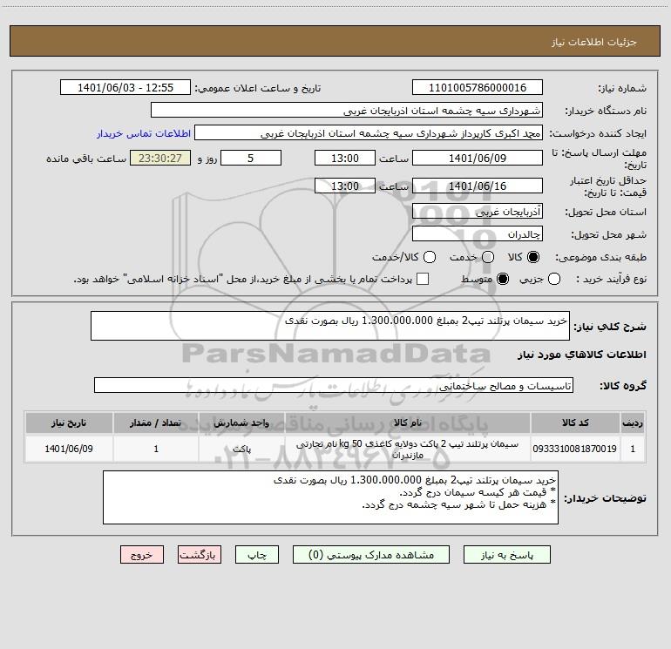Click the گروه کالا field تاسیسات و مصالح ساختمانی
Viewport: 671px width, 649px height.
click(334, 385)
